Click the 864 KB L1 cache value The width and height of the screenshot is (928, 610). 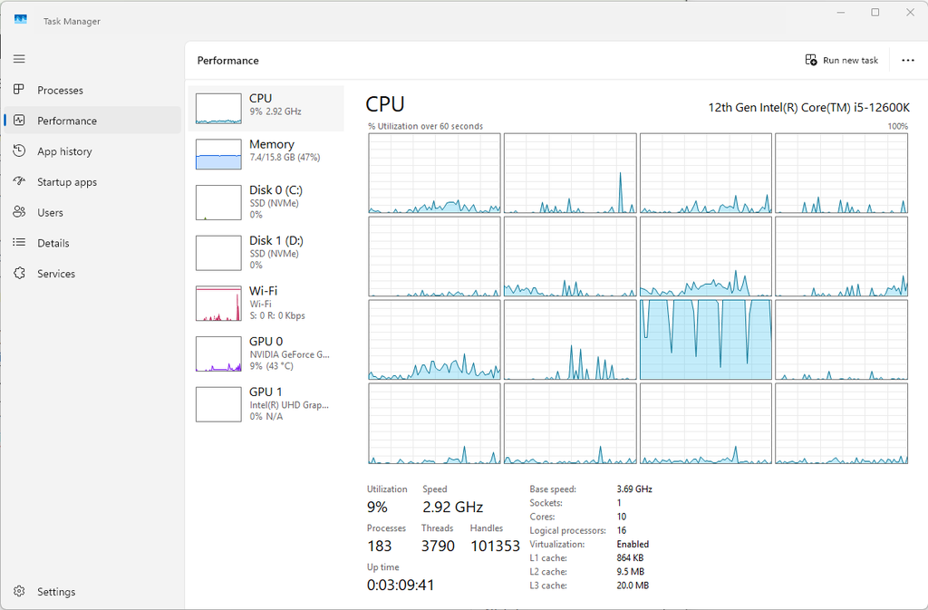(631, 557)
